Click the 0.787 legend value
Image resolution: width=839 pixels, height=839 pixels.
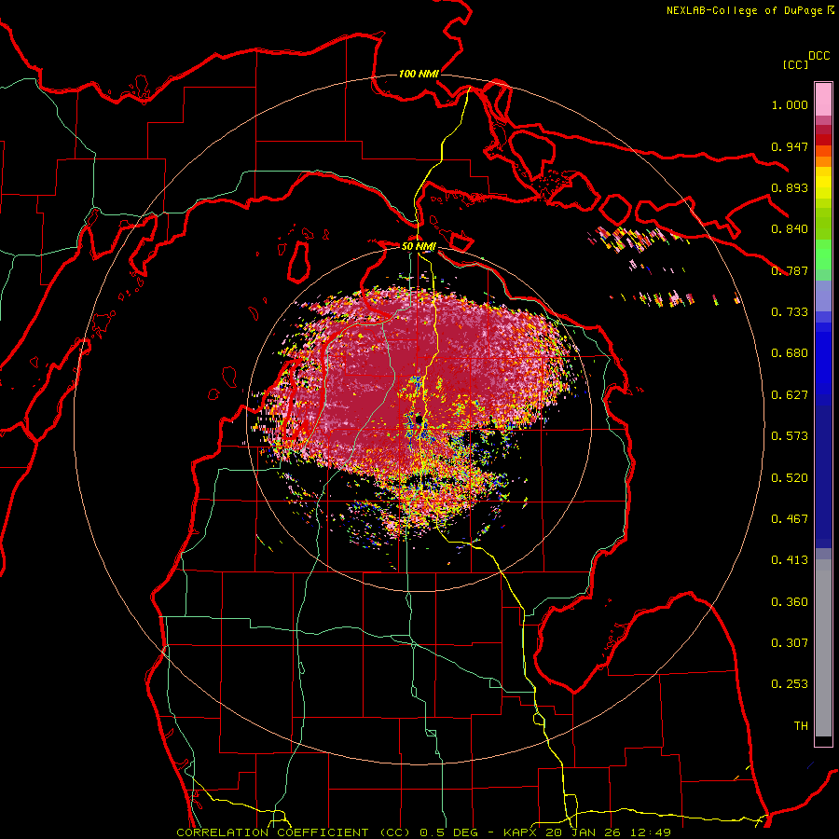click(x=790, y=270)
